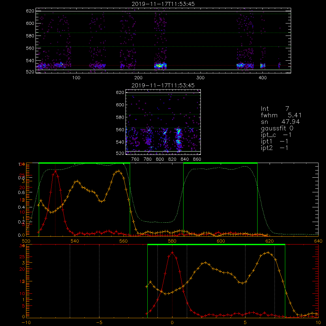The width and height of the screenshot is (326, 326).
Task: Click the middle zoom plot's timestamp title
Action: pos(163,85)
